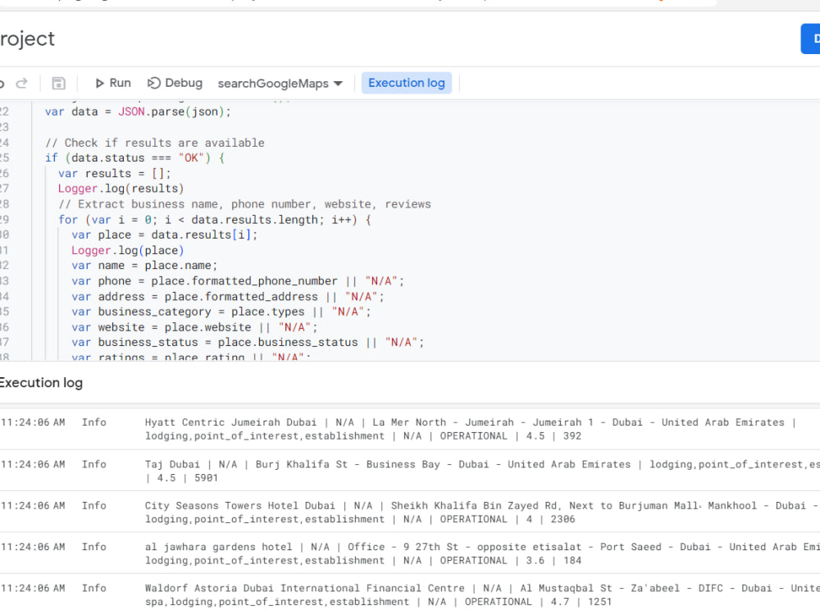The image size is (820, 615).
Task: Click the for loop code line
Action: 214,220
